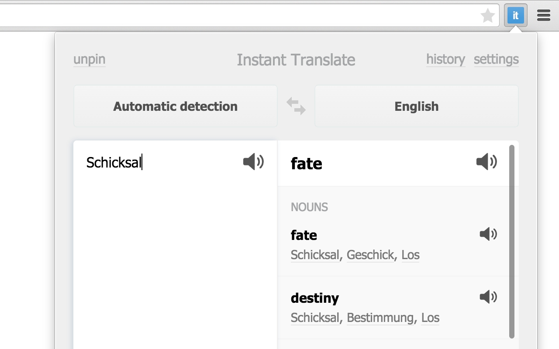Play pronunciation of the input word Schicksal
Screen dimensions: 559x349
(253, 162)
